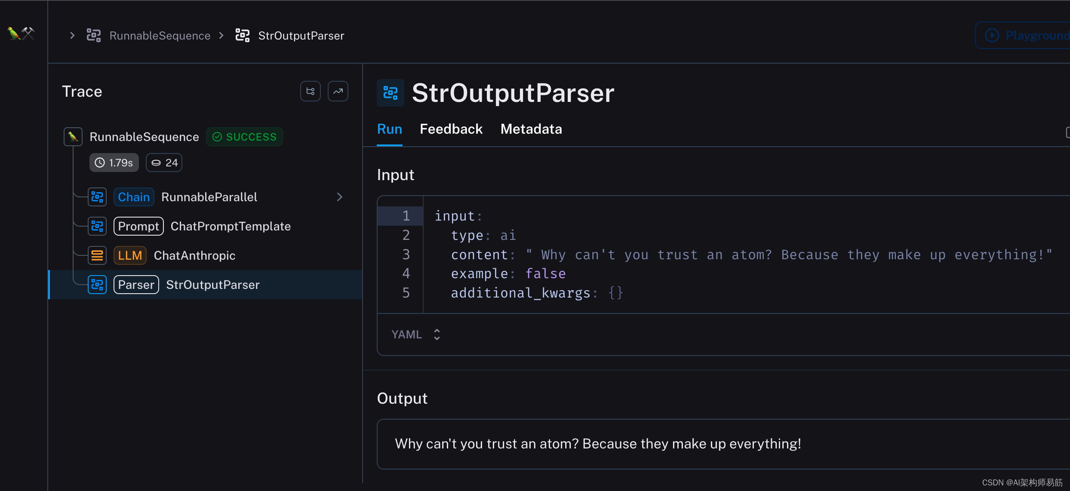Click the 1.79s latency badge
Viewport: 1070px width, 491px height.
click(x=114, y=163)
